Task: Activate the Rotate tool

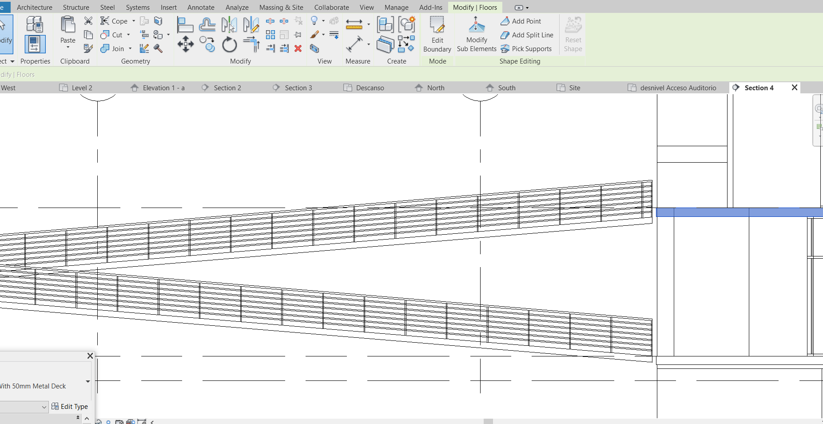Action: click(x=229, y=44)
